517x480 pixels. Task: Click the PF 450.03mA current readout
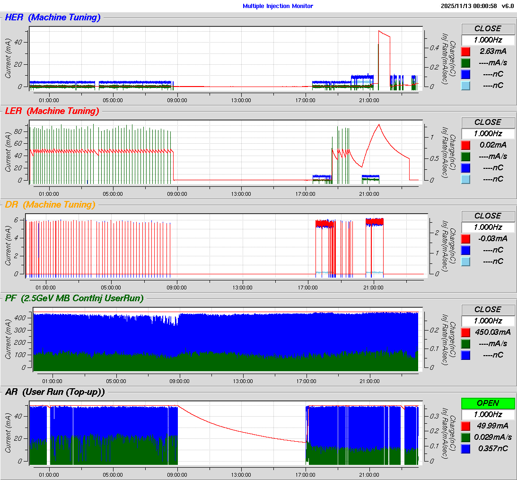[492, 332]
